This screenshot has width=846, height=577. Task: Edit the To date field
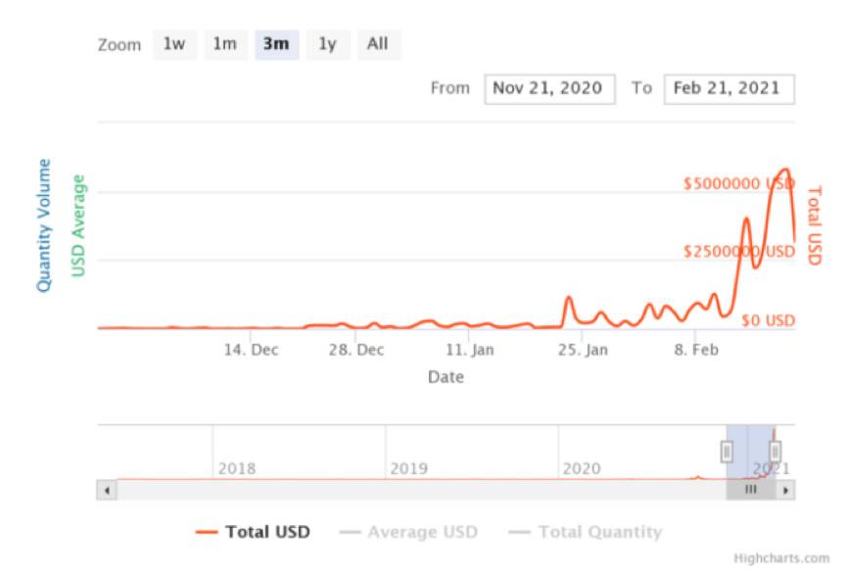click(x=728, y=89)
